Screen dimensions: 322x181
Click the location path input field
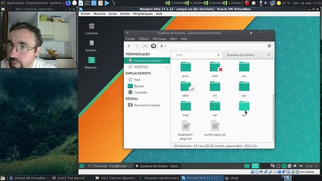(x=216, y=46)
